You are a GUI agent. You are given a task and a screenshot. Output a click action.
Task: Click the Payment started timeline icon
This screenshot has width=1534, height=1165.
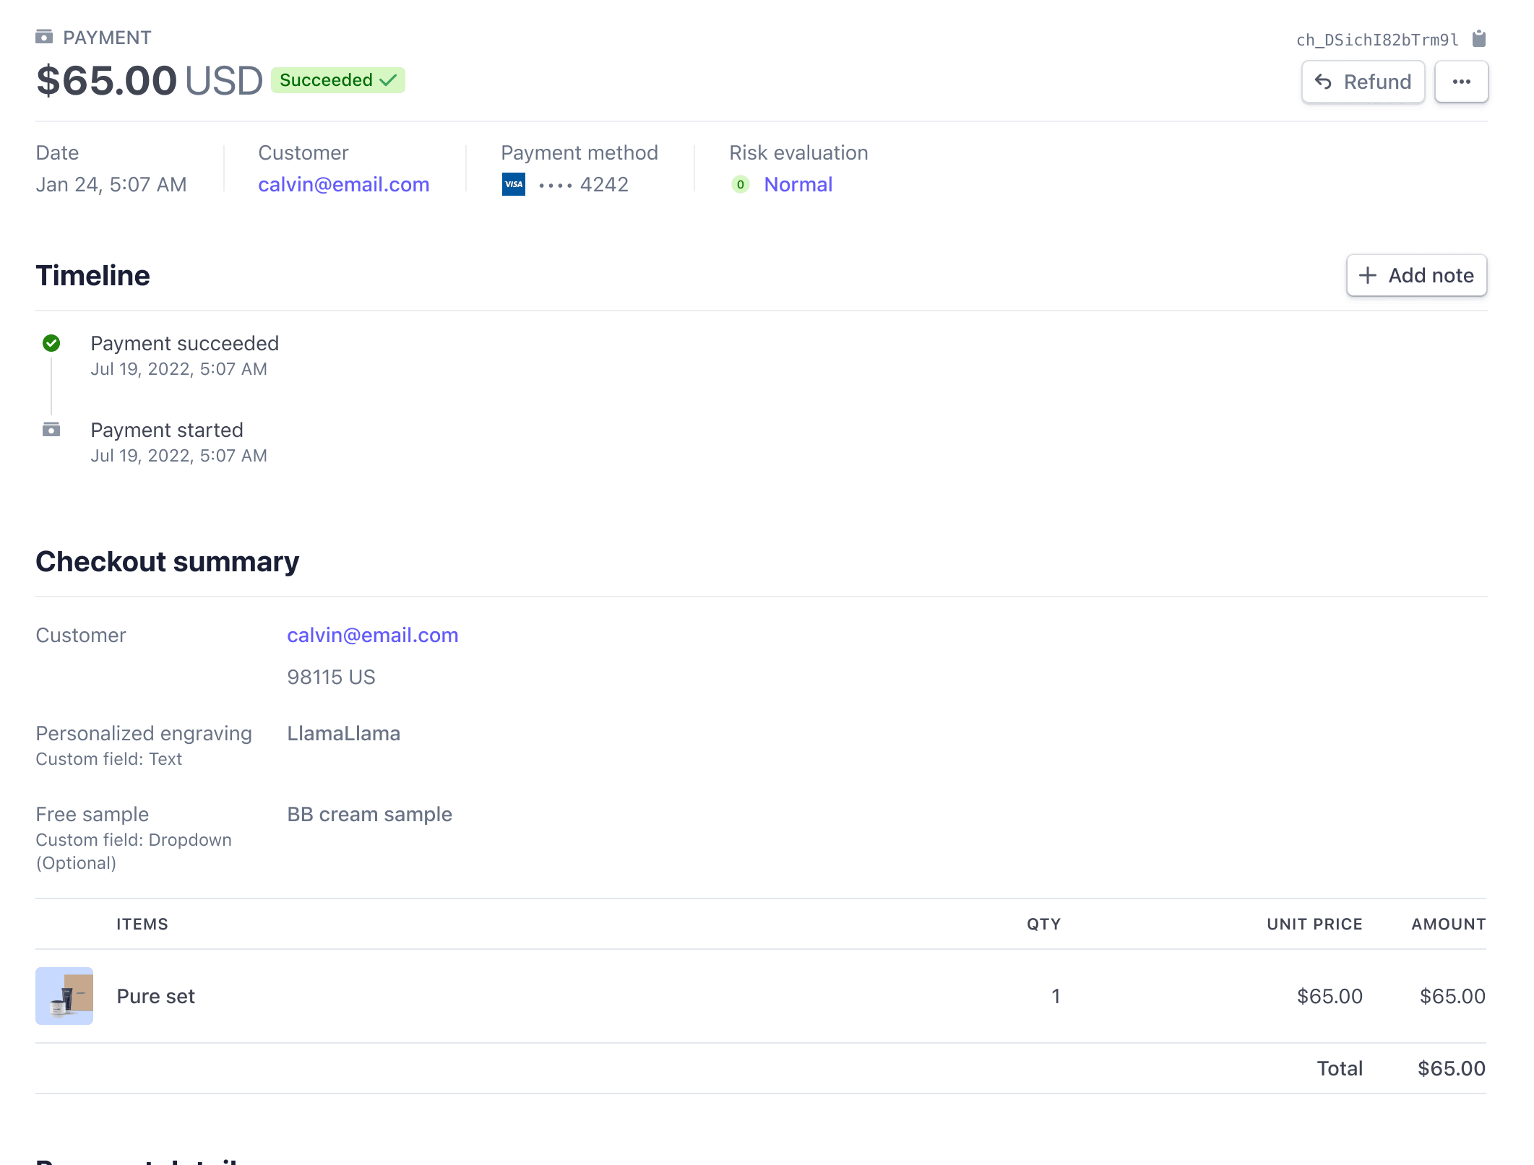pos(51,430)
